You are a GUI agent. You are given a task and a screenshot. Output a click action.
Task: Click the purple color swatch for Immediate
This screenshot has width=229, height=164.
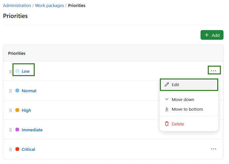17,130
